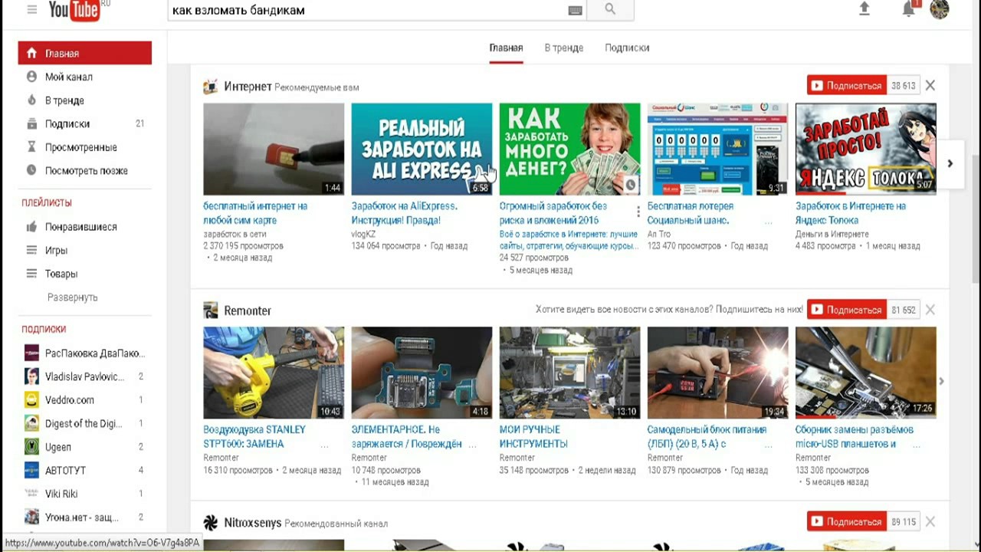
Task: Click the Интернет channel avatar icon
Action: [210, 87]
